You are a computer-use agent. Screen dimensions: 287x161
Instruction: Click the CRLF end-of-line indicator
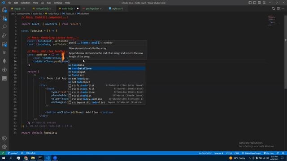tap(237, 153)
